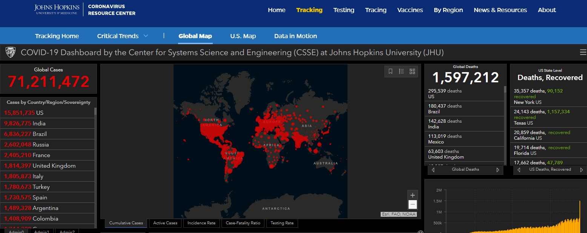The width and height of the screenshot is (587, 233).
Task: Go to the Vaccines page
Action: [410, 10]
